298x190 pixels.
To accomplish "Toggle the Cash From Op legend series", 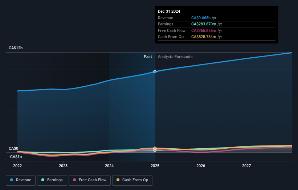I will coord(132,180).
